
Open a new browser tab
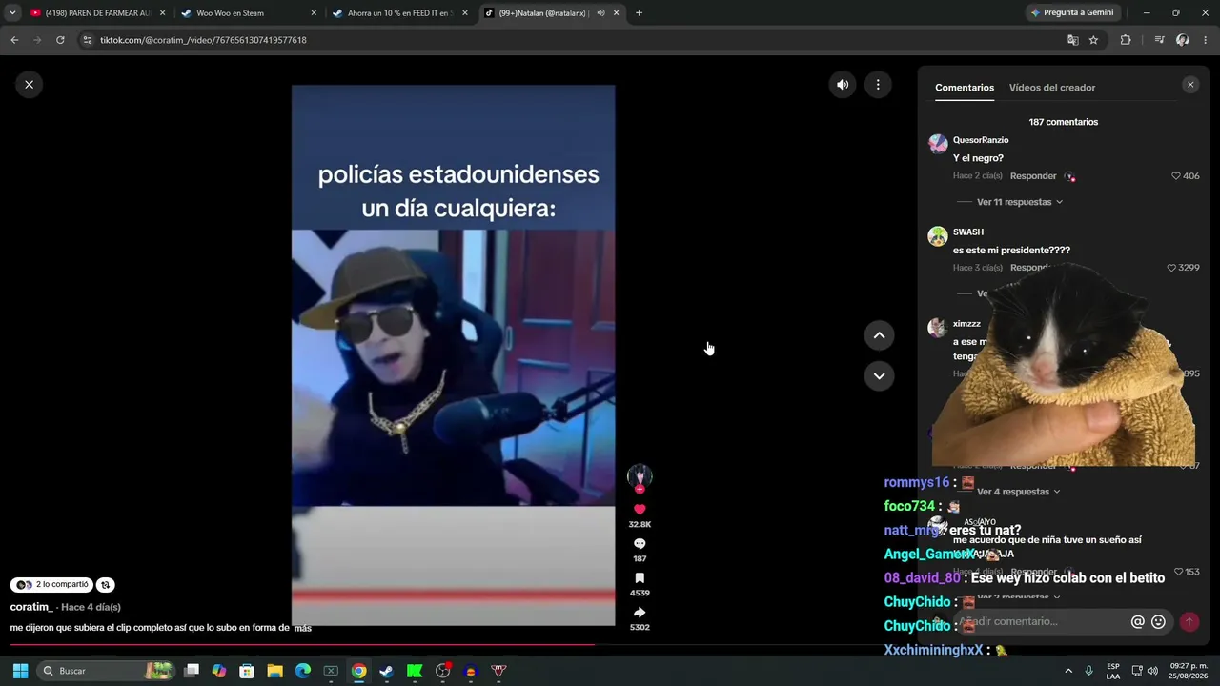(x=639, y=13)
